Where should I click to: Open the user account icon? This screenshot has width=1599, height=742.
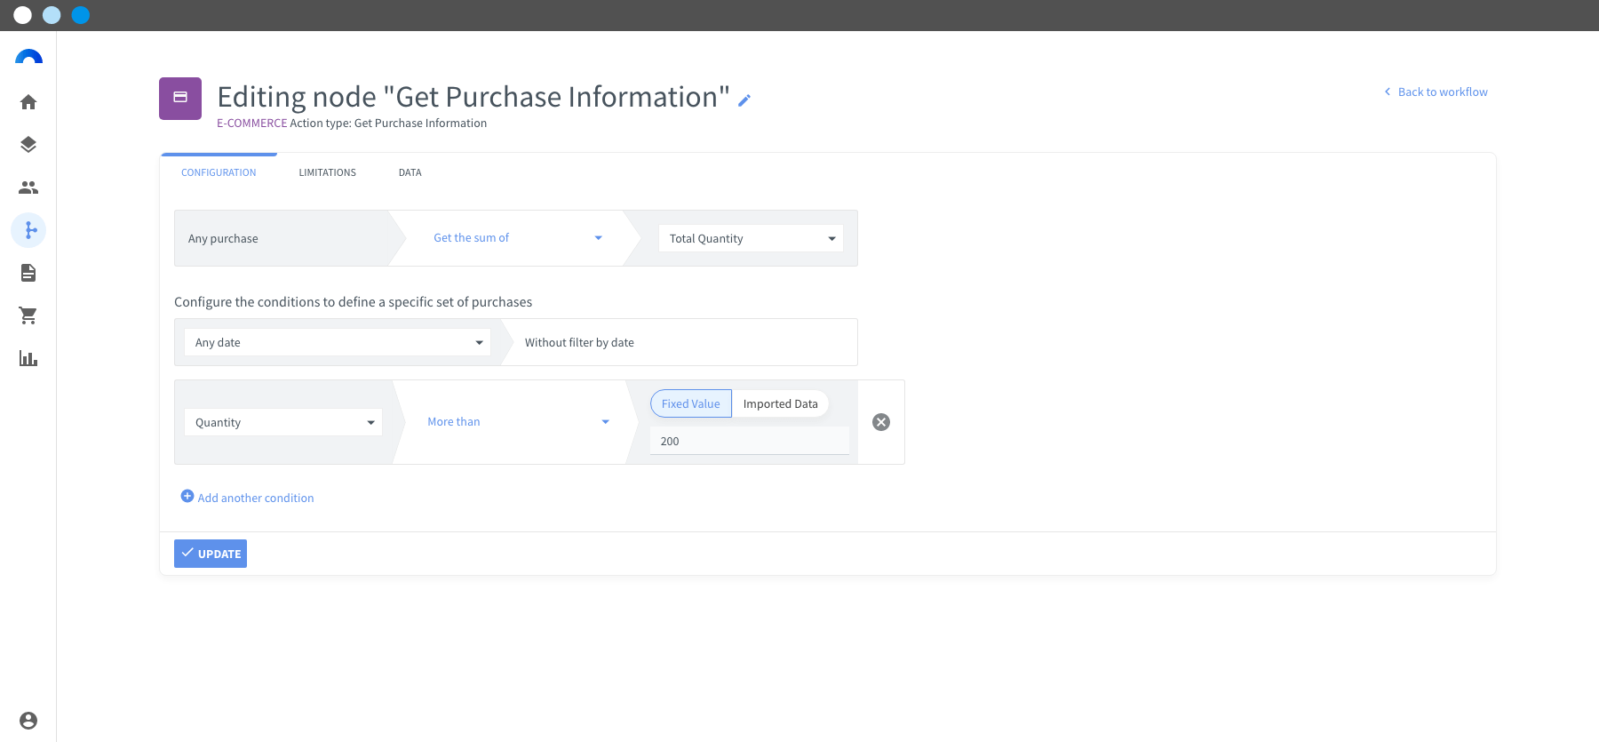coord(28,721)
